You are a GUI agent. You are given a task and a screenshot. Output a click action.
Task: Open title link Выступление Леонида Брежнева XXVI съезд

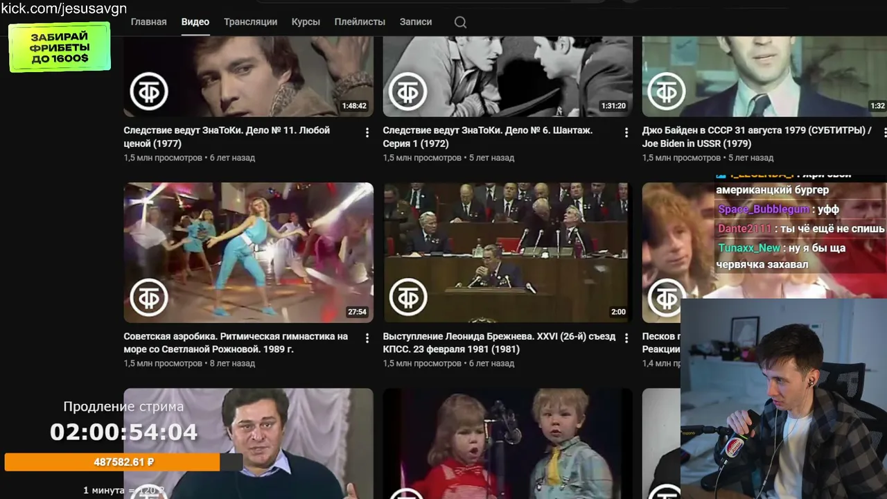coord(499,343)
